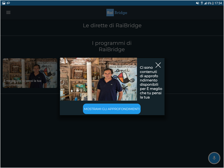Select the 'Le dirette di RaiBridge' section heading
Viewport: 224px width, 168px height.
pos(112,25)
